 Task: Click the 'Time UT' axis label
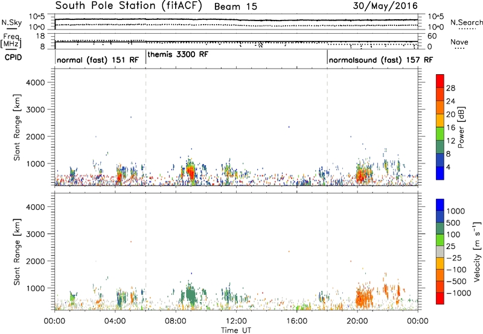click(x=235, y=330)
